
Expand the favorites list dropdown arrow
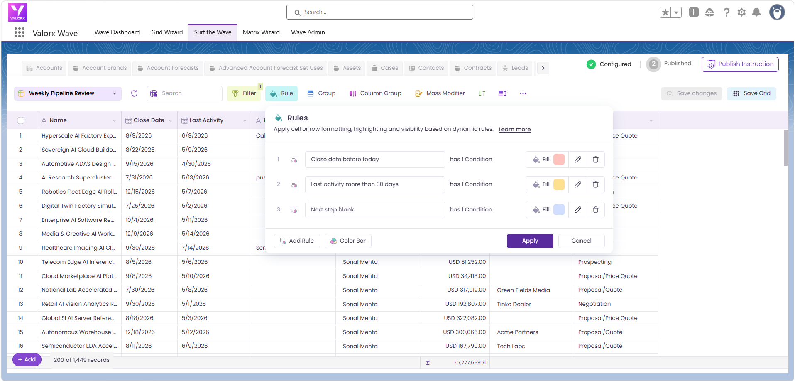676,12
